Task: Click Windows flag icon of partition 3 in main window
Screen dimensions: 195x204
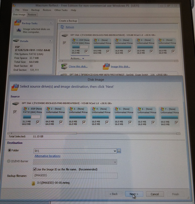Action: coord(117,40)
